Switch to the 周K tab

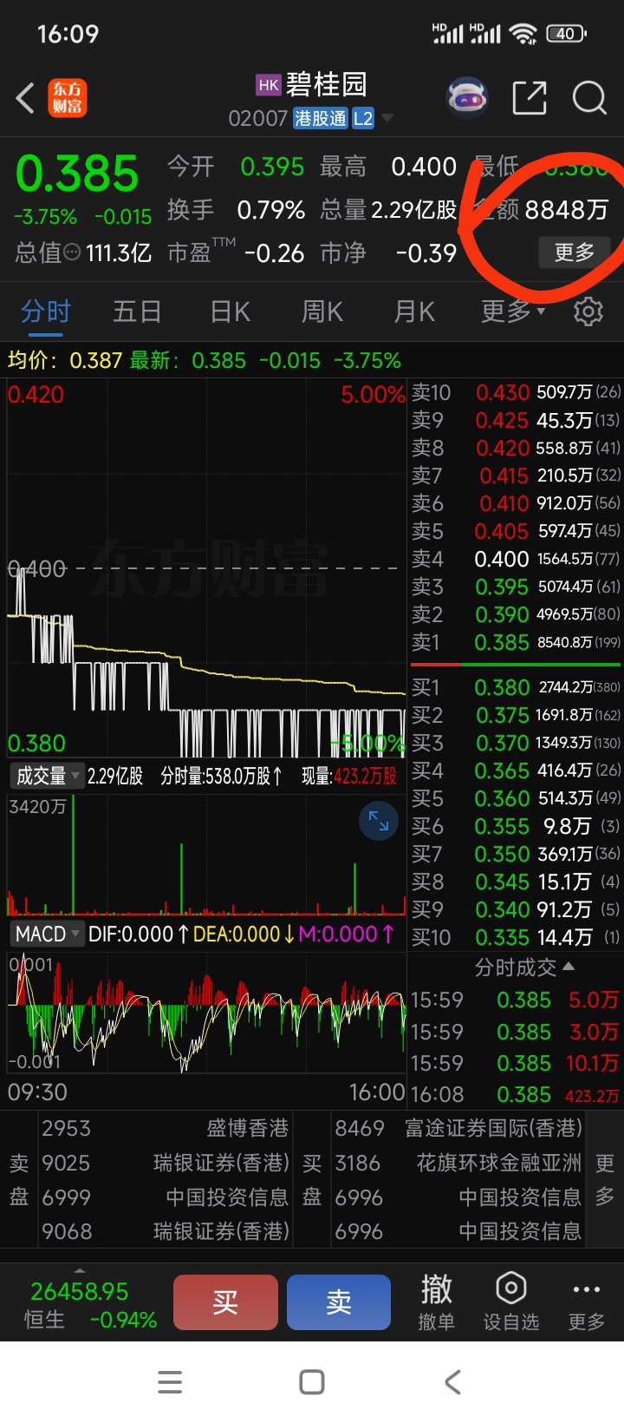(x=322, y=311)
